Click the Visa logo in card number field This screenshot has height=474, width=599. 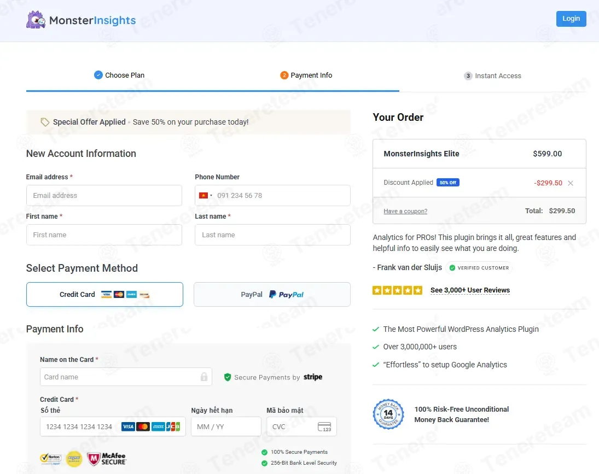(128, 426)
